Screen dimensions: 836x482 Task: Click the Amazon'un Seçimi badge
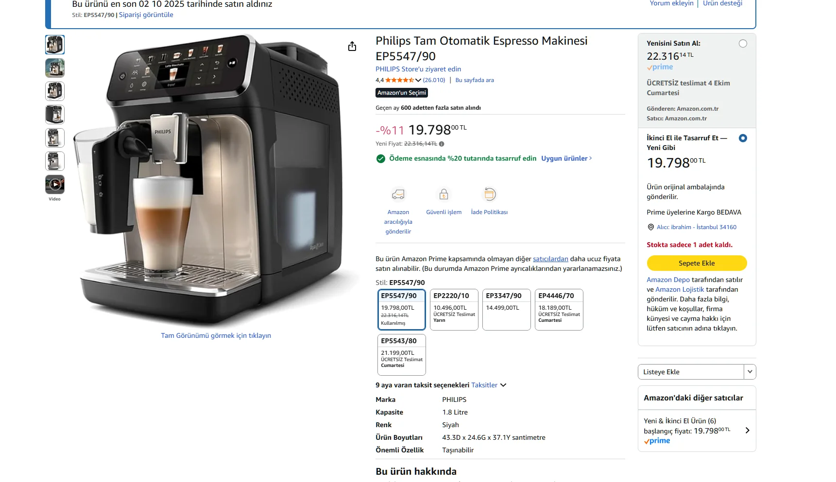(x=402, y=93)
